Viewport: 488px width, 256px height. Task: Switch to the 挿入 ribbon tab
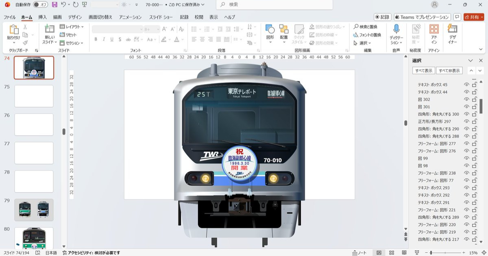click(x=43, y=17)
